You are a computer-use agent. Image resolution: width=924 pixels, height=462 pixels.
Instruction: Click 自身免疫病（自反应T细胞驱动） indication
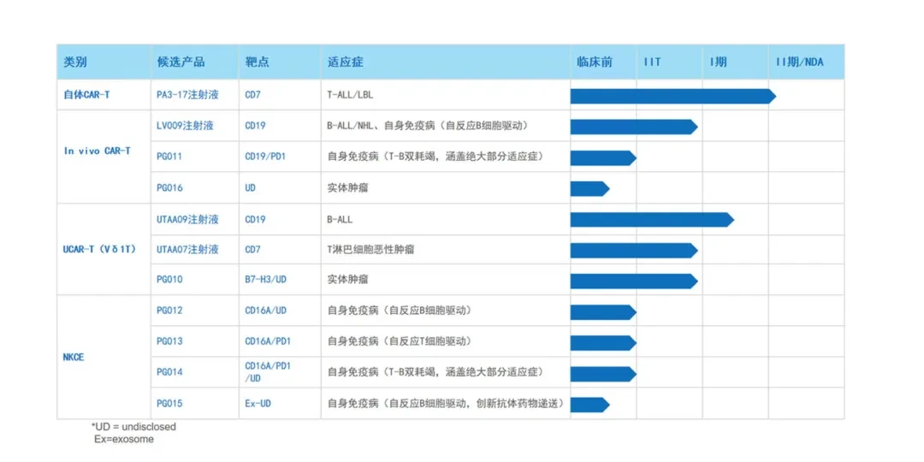[x=400, y=341]
